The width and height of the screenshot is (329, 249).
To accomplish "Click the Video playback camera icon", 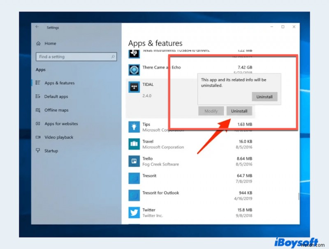I will point(38,137).
